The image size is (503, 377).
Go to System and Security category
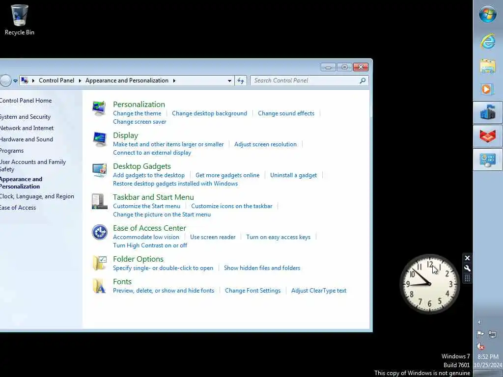25,117
